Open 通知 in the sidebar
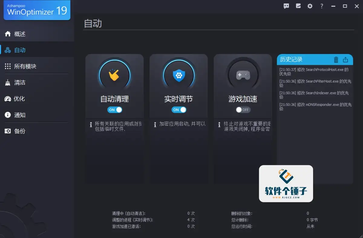363x238 pixels. point(37,115)
